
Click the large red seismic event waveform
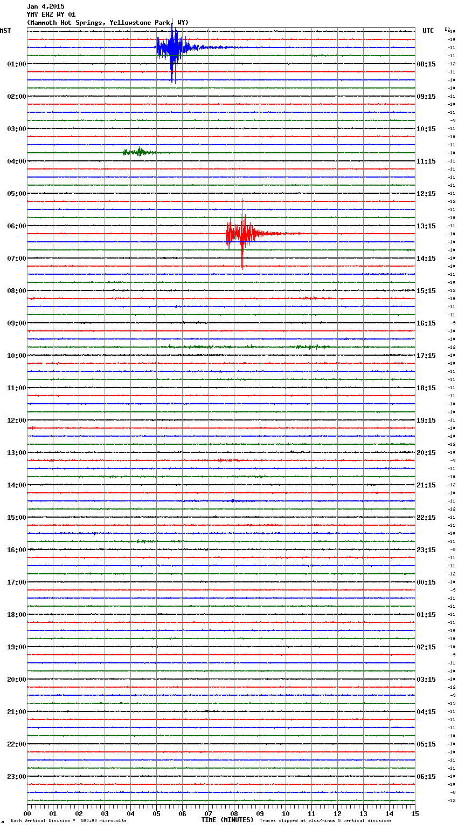point(242,234)
